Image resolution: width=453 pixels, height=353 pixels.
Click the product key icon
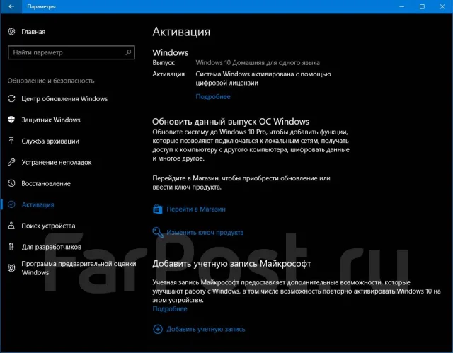158,232
